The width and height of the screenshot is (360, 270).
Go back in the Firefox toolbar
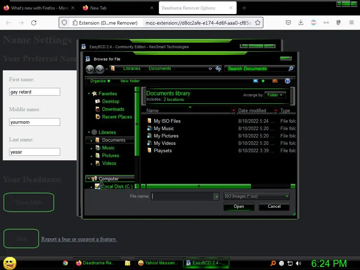8,23
